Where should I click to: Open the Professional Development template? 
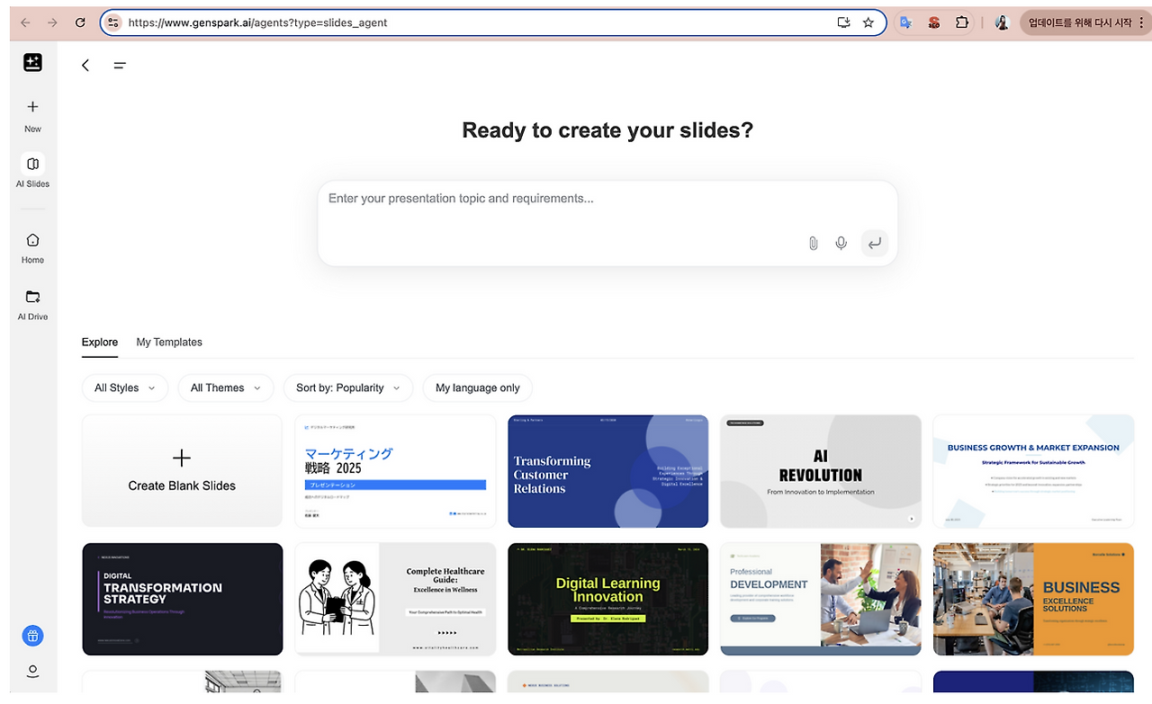pyautogui.click(x=821, y=599)
